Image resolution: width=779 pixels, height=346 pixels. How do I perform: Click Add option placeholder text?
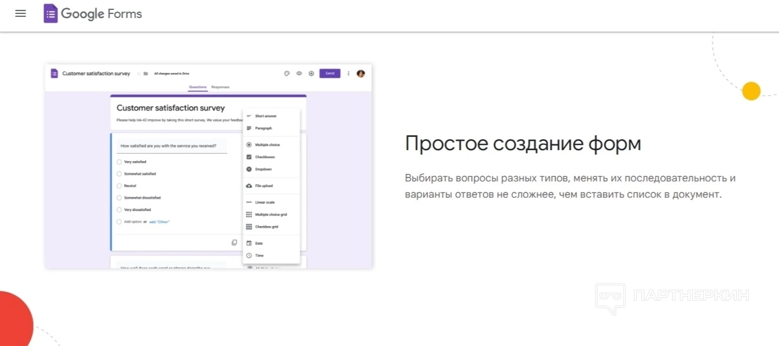click(x=132, y=222)
